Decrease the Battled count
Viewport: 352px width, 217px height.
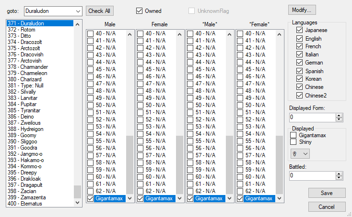339,178
